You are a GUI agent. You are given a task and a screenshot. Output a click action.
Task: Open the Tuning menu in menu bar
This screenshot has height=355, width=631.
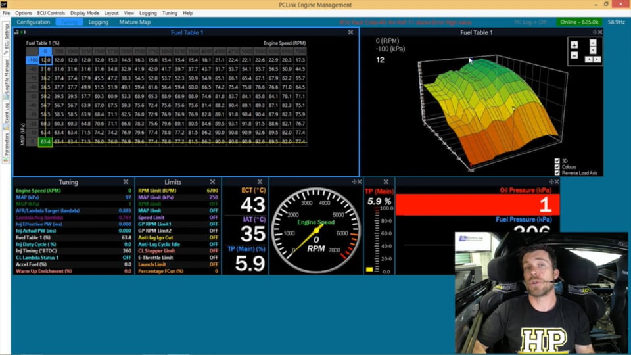[170, 13]
